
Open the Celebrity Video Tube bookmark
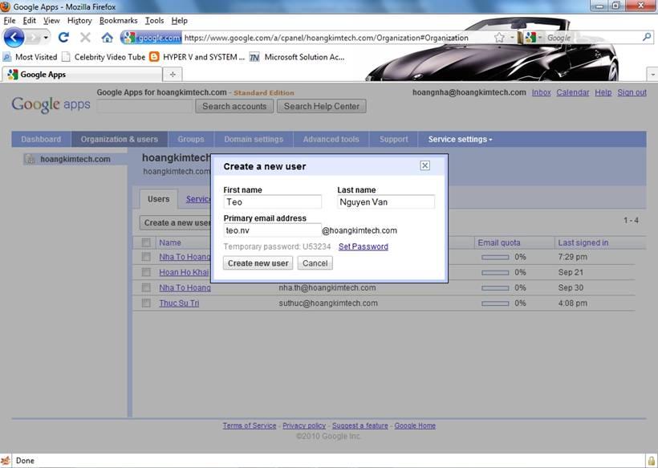click(x=104, y=57)
